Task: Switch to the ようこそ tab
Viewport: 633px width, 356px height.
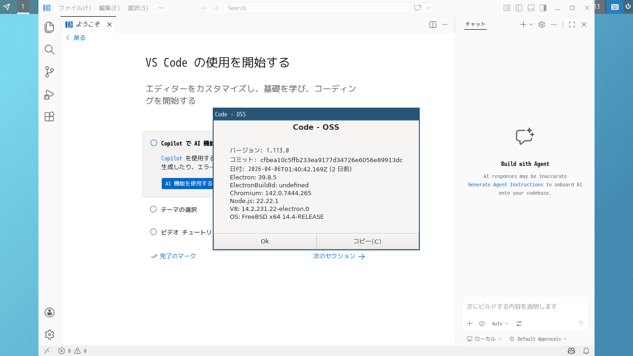Action: point(88,25)
